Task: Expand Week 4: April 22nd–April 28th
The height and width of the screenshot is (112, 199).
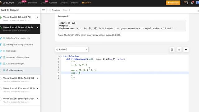Action: (x=37, y=88)
